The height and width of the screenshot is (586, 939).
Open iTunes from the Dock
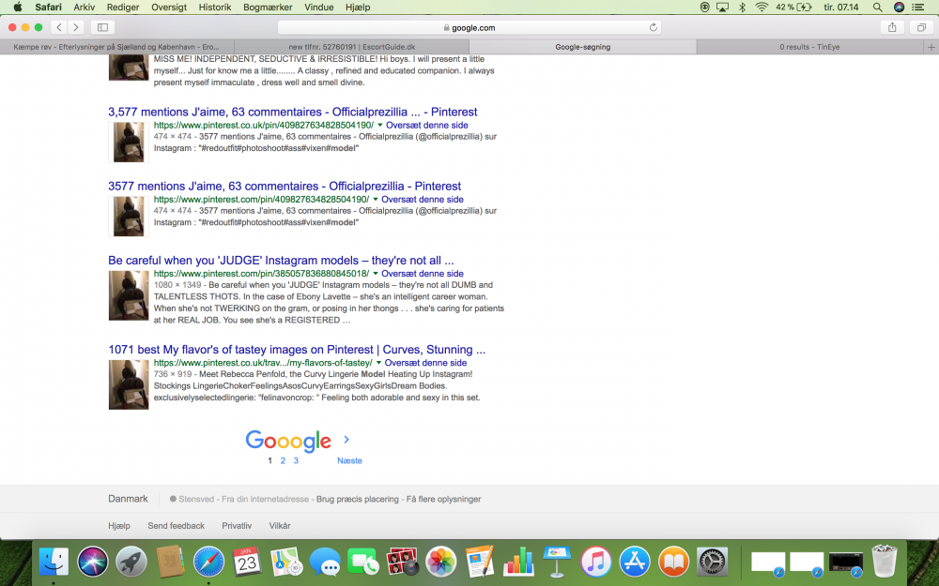click(596, 562)
